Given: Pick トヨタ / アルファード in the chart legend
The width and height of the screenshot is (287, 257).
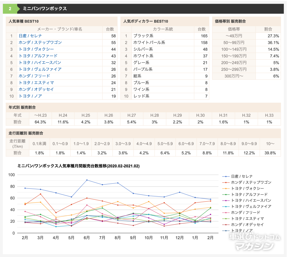Looking at the screenshot, I should pyautogui.click(x=249, y=195).
